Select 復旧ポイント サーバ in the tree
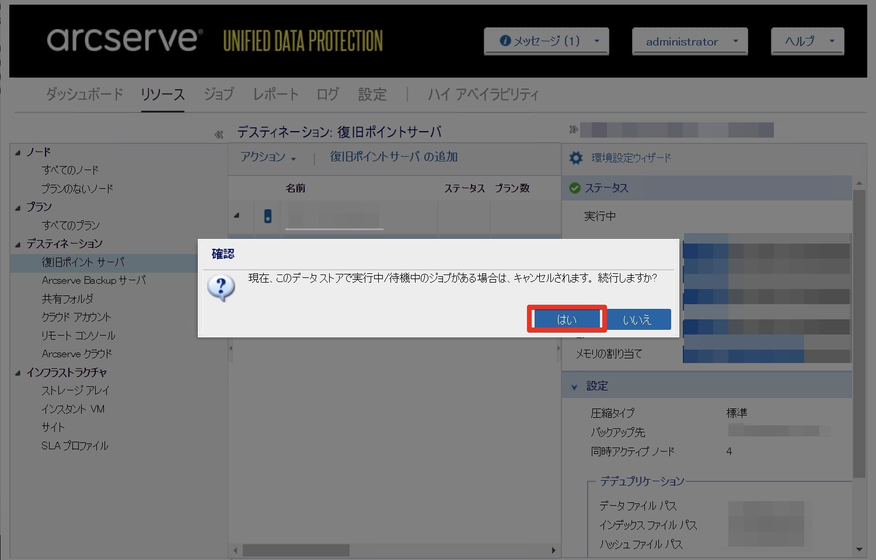Screen dimensions: 876x560 click(83, 262)
